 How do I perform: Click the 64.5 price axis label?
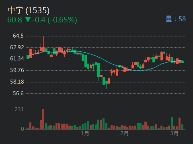[x=18, y=36]
